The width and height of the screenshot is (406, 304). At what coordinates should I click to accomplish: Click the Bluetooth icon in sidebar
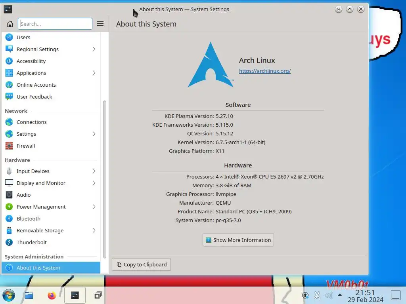click(9, 218)
